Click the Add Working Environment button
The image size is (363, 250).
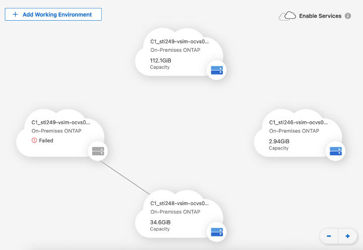click(53, 15)
